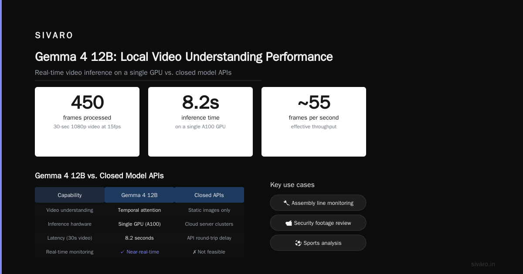Open the sivaro.in link
523x274 pixels.
(483, 264)
